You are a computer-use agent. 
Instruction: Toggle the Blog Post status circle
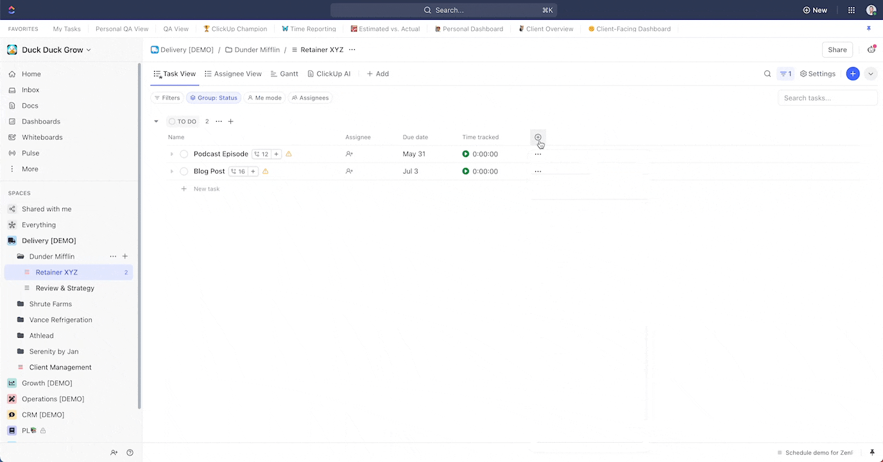point(184,171)
